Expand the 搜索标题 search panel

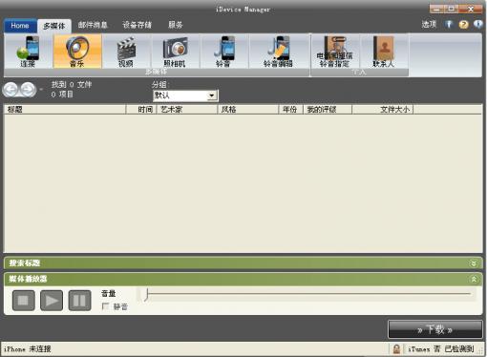pyautogui.click(x=474, y=263)
